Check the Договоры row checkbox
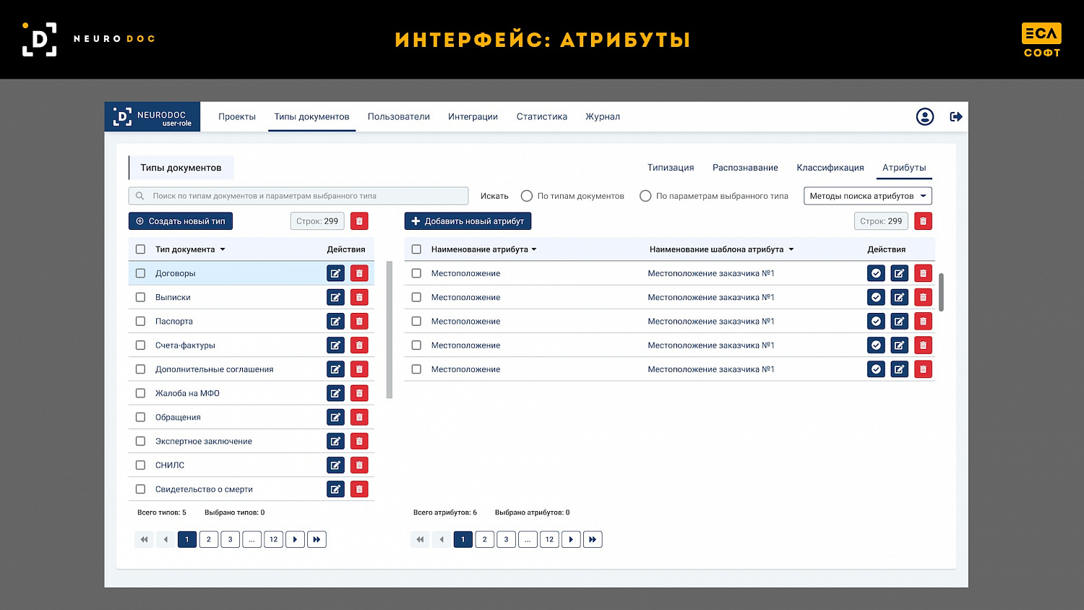The image size is (1084, 610). click(x=140, y=273)
